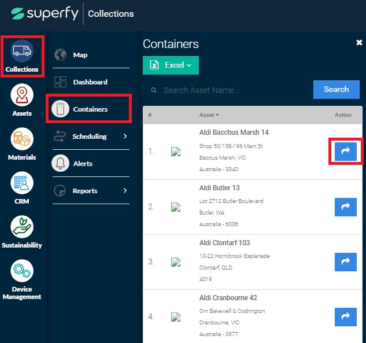The height and width of the screenshot is (343, 366).
Task: Select the Scheduling menu item
Action: click(x=91, y=137)
